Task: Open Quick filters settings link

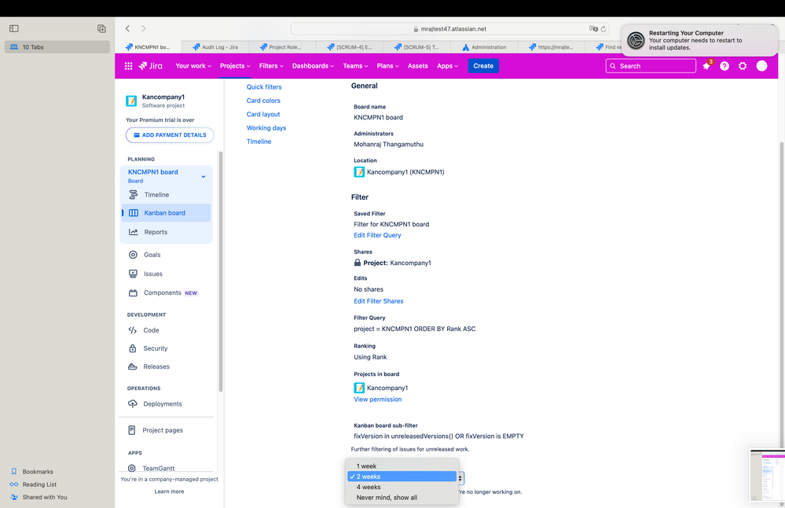Action: 264,87
